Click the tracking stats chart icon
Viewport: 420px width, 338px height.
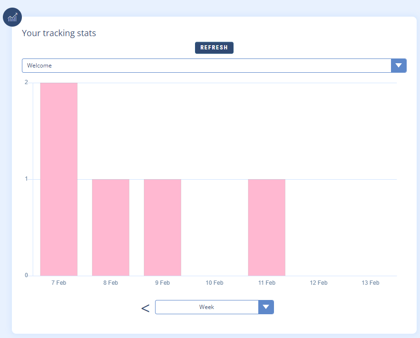point(13,18)
